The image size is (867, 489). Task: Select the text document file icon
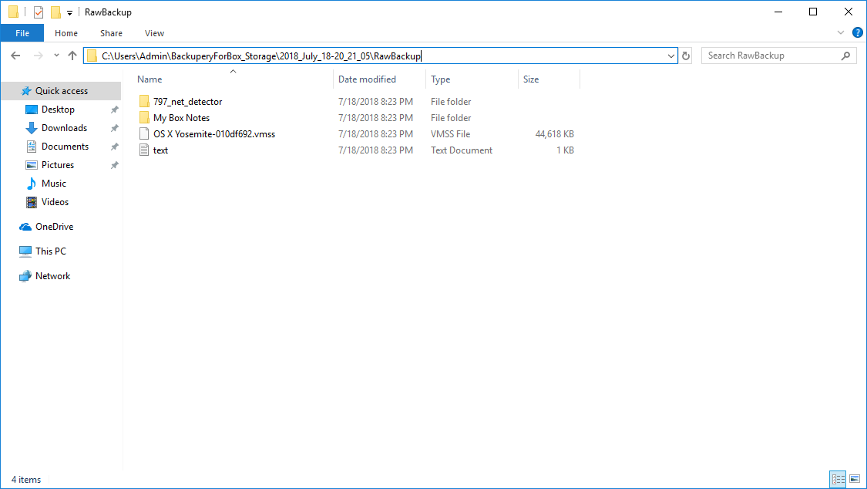click(x=144, y=150)
